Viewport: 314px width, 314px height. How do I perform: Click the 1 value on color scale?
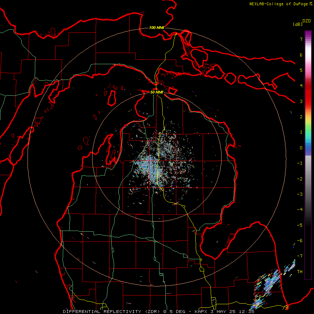(x=301, y=132)
